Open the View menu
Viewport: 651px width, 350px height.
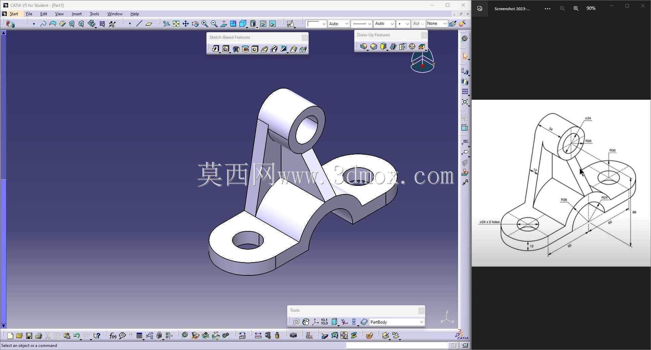pyautogui.click(x=59, y=14)
